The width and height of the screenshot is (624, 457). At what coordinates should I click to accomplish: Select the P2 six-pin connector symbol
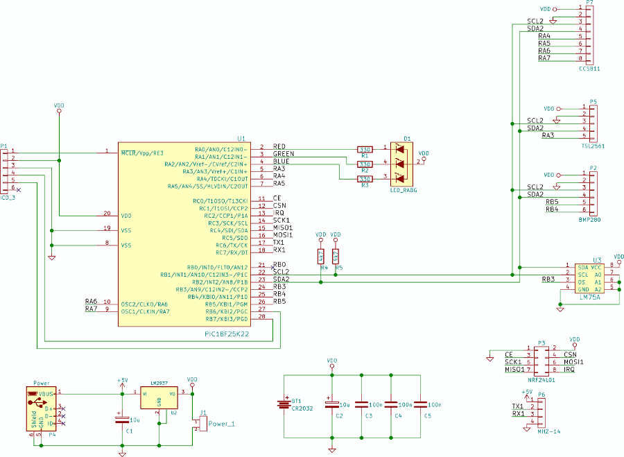tap(593, 194)
